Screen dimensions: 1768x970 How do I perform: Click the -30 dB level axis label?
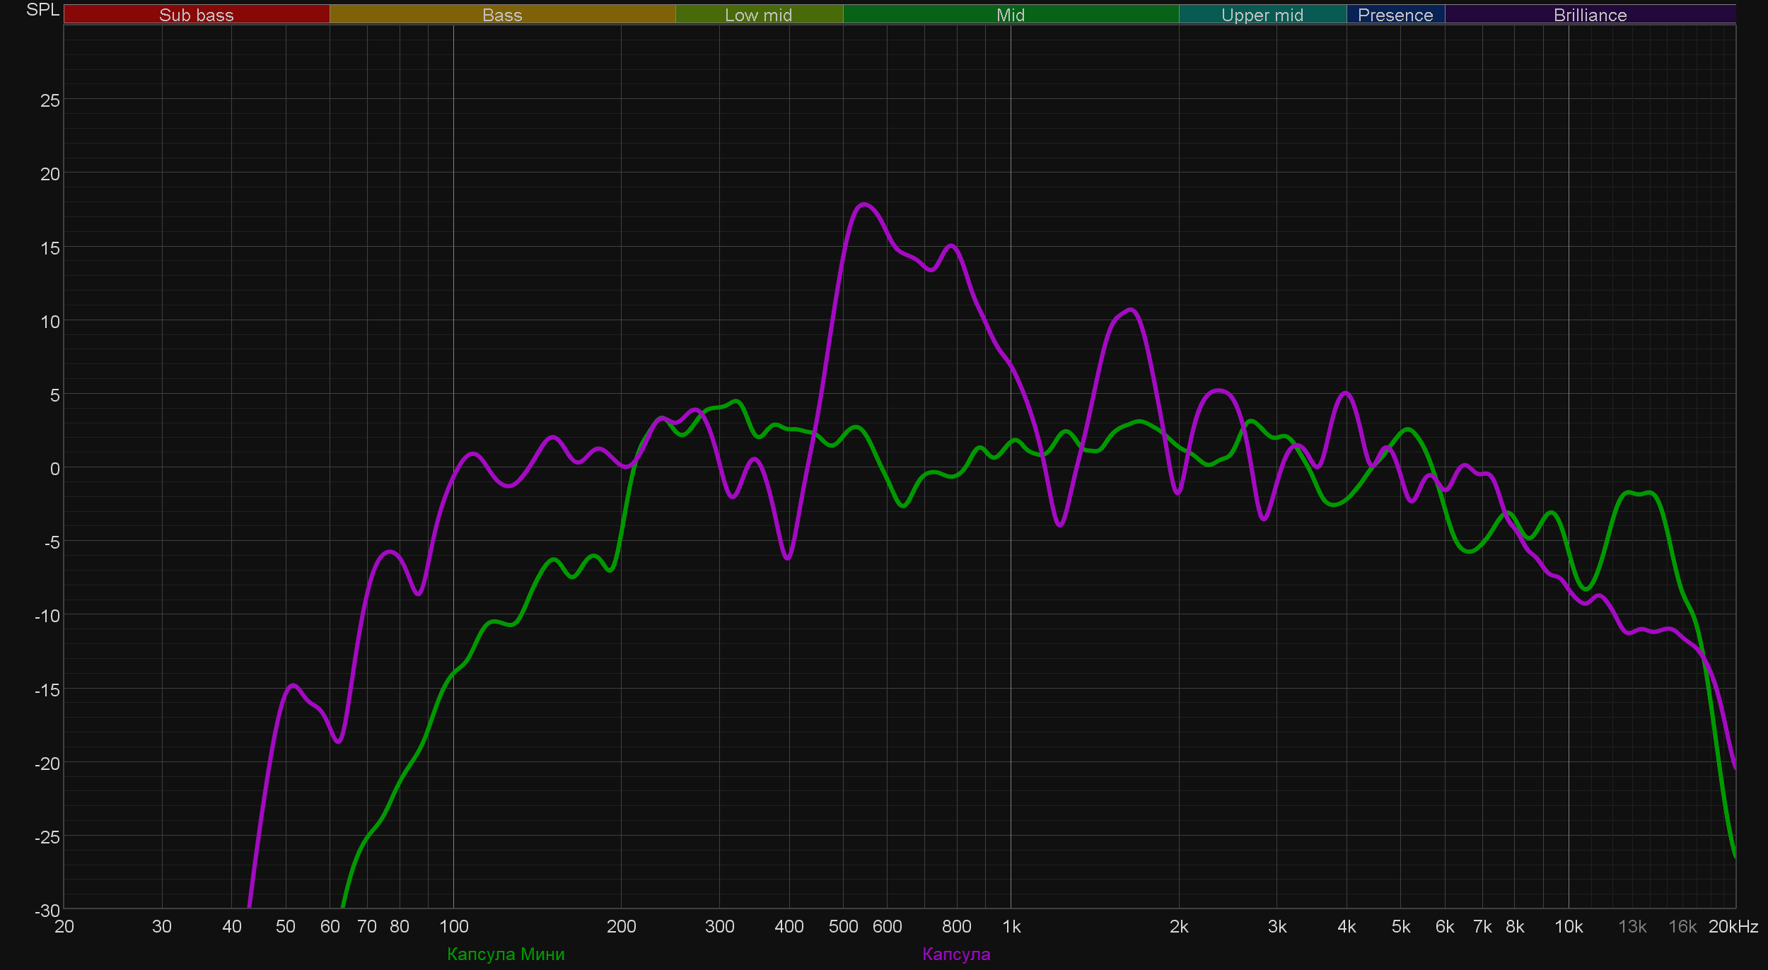click(47, 911)
